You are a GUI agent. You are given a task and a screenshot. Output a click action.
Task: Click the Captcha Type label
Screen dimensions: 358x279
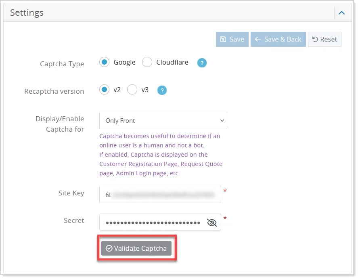click(x=62, y=64)
